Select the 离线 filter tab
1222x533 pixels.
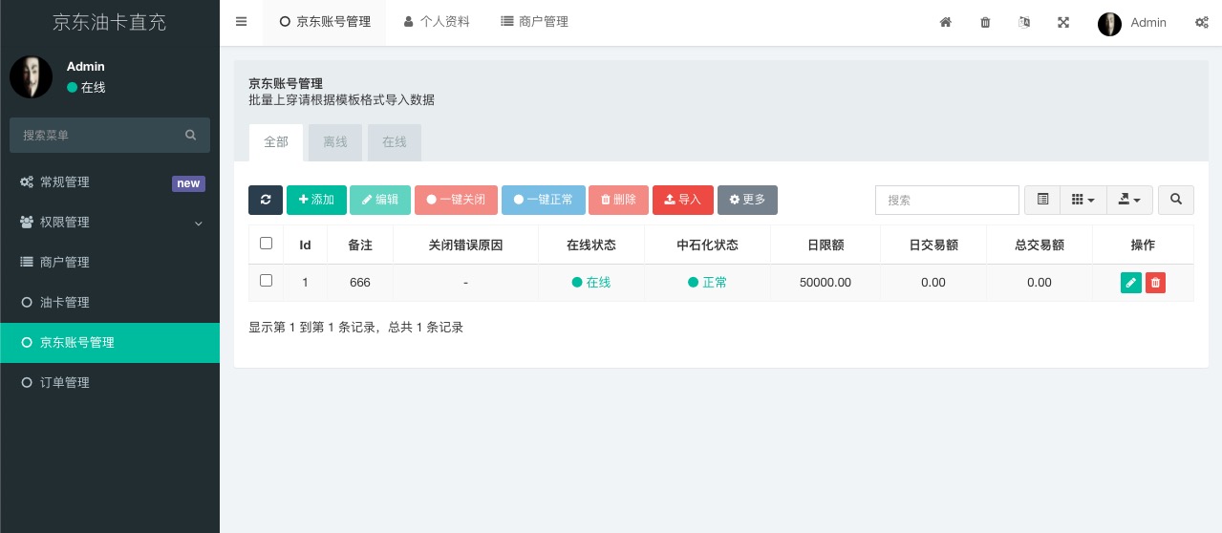click(x=335, y=142)
